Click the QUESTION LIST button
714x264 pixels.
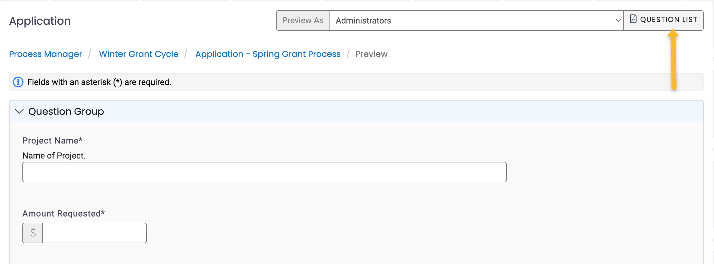click(x=664, y=20)
